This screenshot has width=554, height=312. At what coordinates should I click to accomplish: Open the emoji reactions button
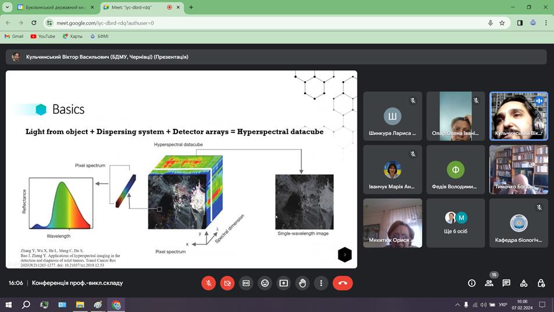tap(265, 283)
